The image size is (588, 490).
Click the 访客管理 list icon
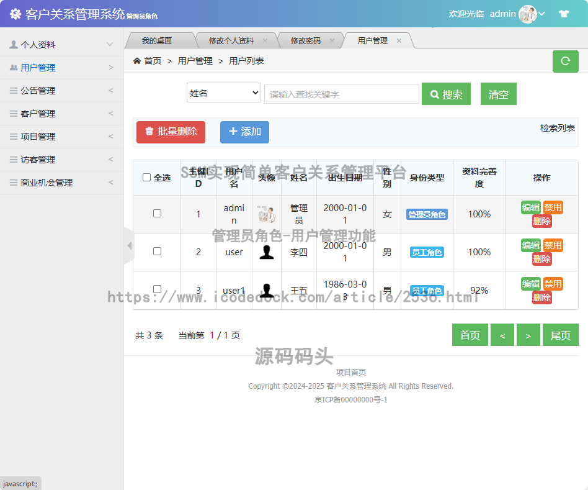coord(14,160)
